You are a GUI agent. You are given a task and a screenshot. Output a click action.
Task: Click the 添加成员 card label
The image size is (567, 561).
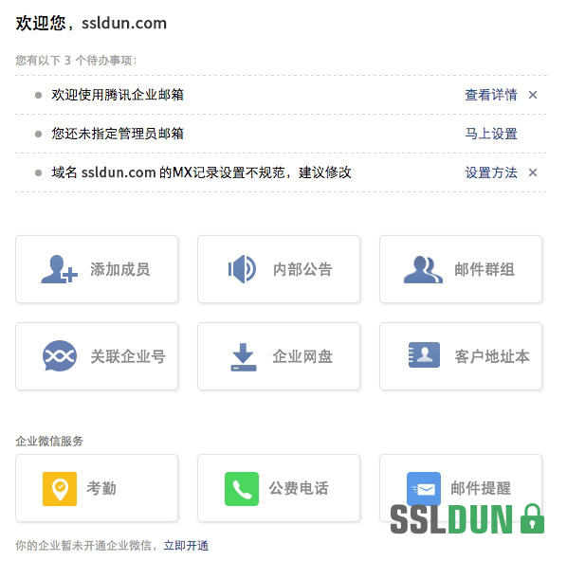pos(120,270)
